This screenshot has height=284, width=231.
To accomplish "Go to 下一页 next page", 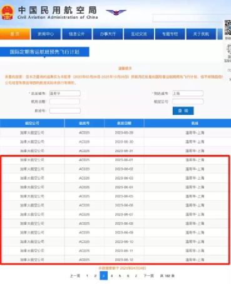I will tap(148, 276).
